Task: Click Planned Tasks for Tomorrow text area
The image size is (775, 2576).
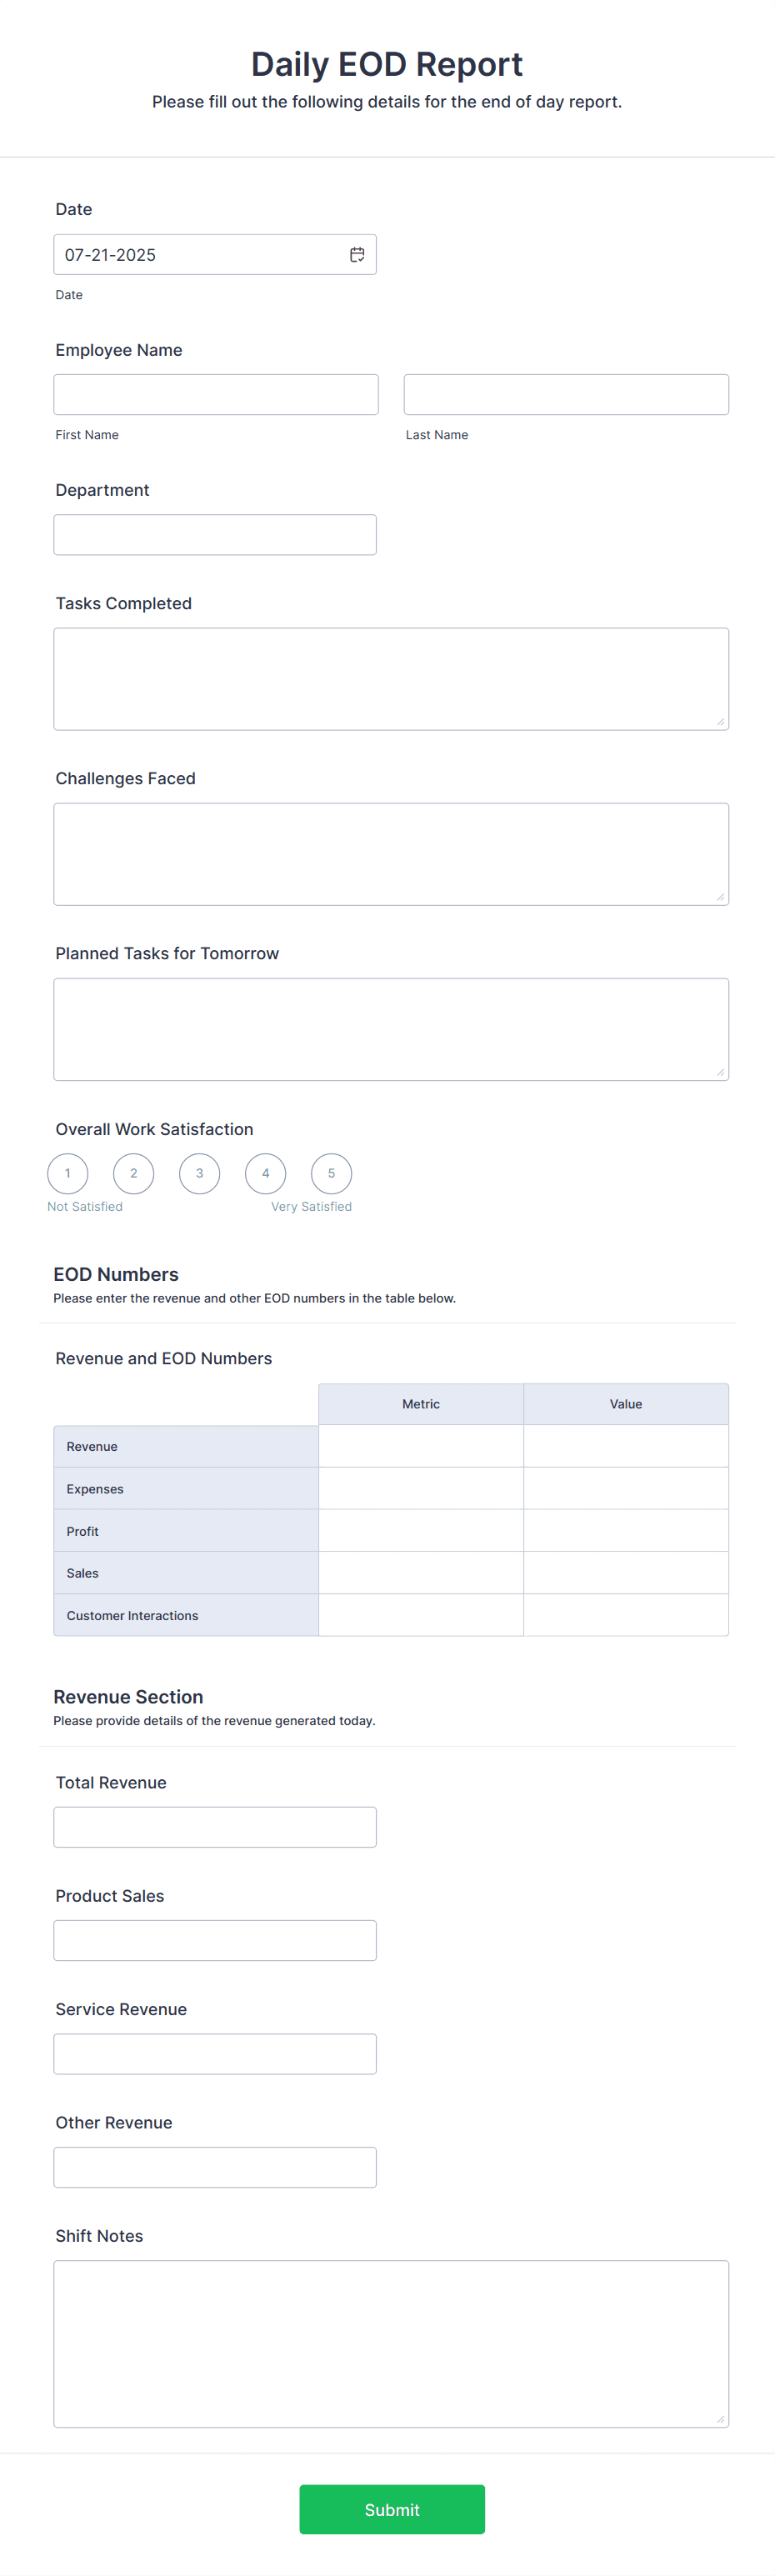Action: (391, 1029)
